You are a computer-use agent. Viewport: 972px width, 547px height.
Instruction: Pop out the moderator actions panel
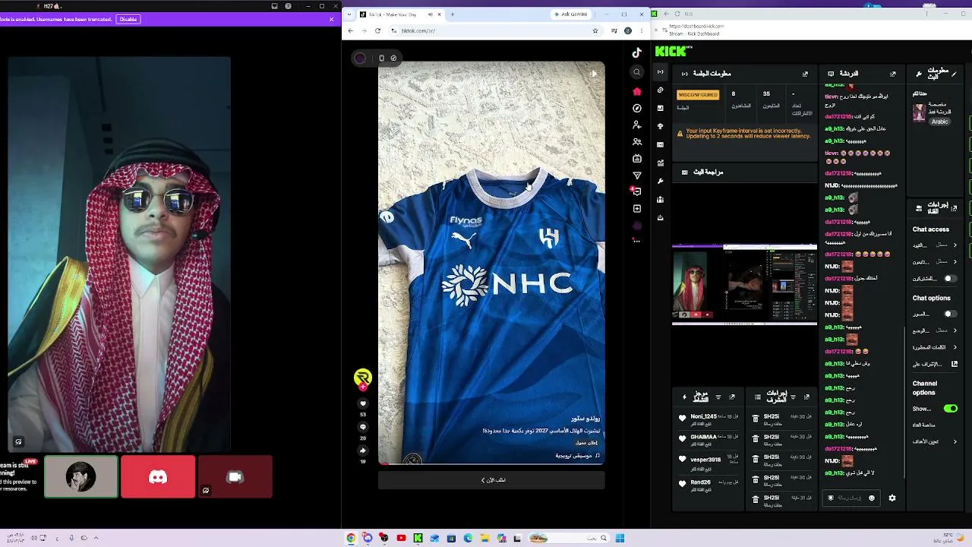click(x=806, y=397)
